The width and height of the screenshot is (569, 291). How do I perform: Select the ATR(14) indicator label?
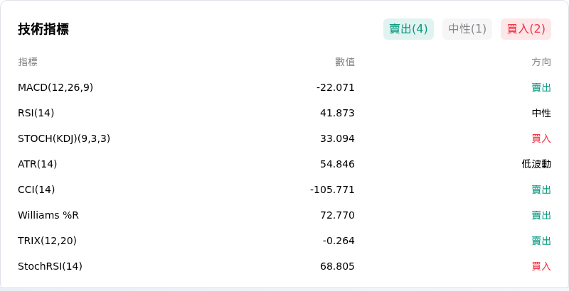38,164
